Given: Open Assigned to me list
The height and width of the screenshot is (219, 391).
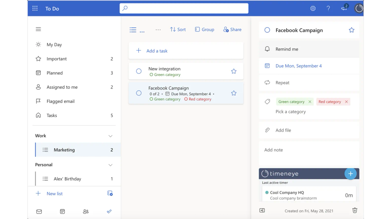Looking at the screenshot, I should (74, 87).
